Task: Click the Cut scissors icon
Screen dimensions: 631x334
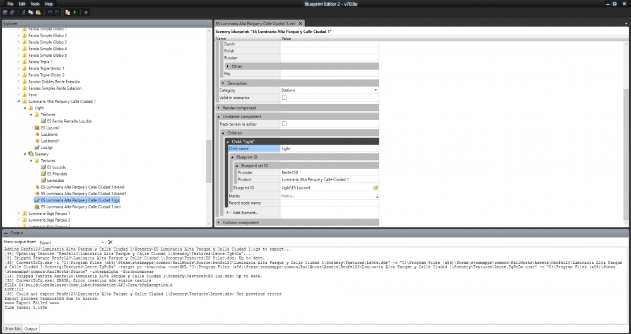Action: click(23, 12)
